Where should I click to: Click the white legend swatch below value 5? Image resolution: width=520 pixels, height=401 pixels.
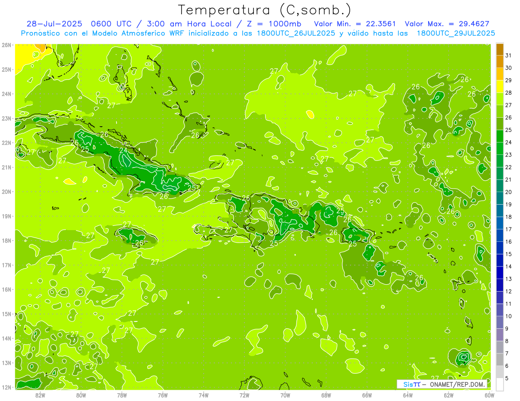pos(500,384)
